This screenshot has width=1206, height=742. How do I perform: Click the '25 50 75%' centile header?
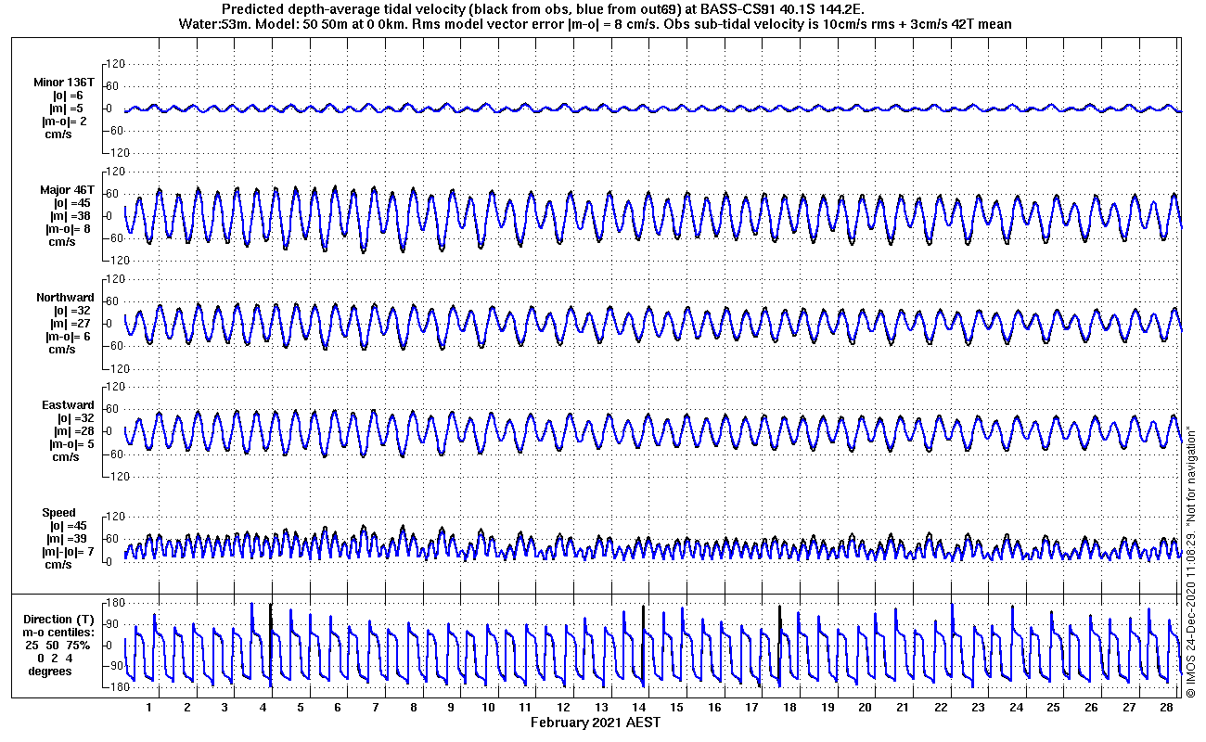58,646
